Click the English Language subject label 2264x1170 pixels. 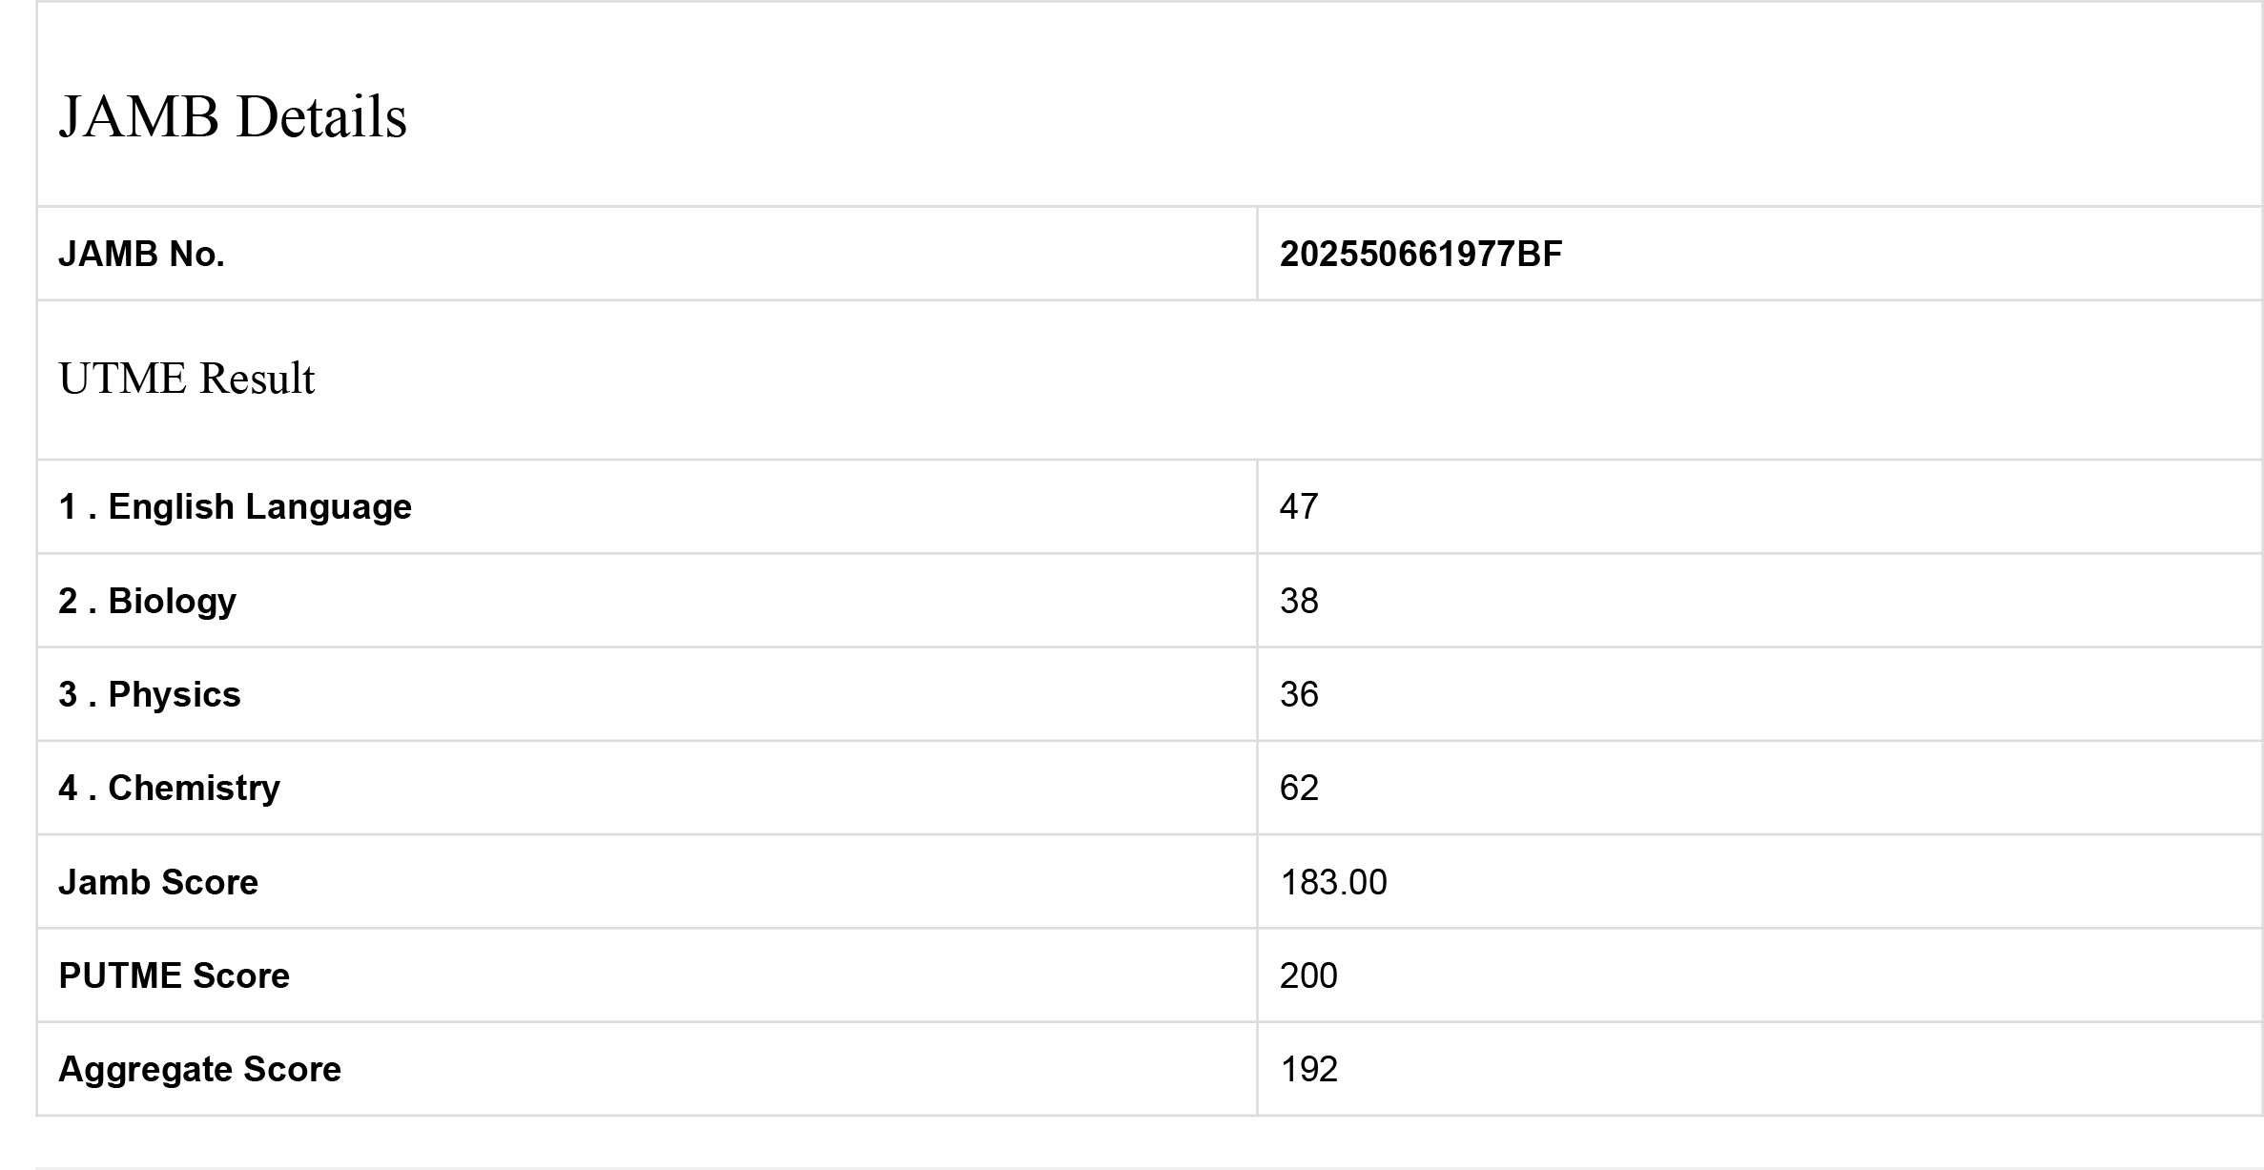(x=259, y=507)
